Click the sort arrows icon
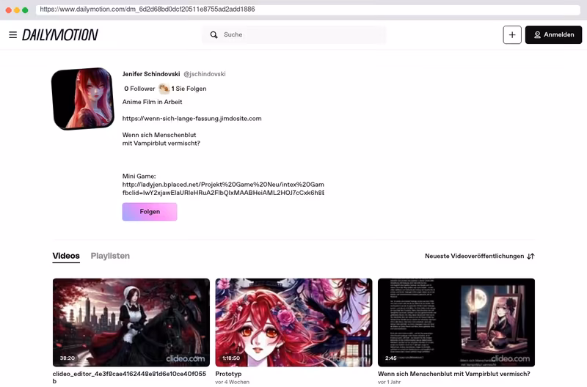The image size is (587, 387). (531, 256)
